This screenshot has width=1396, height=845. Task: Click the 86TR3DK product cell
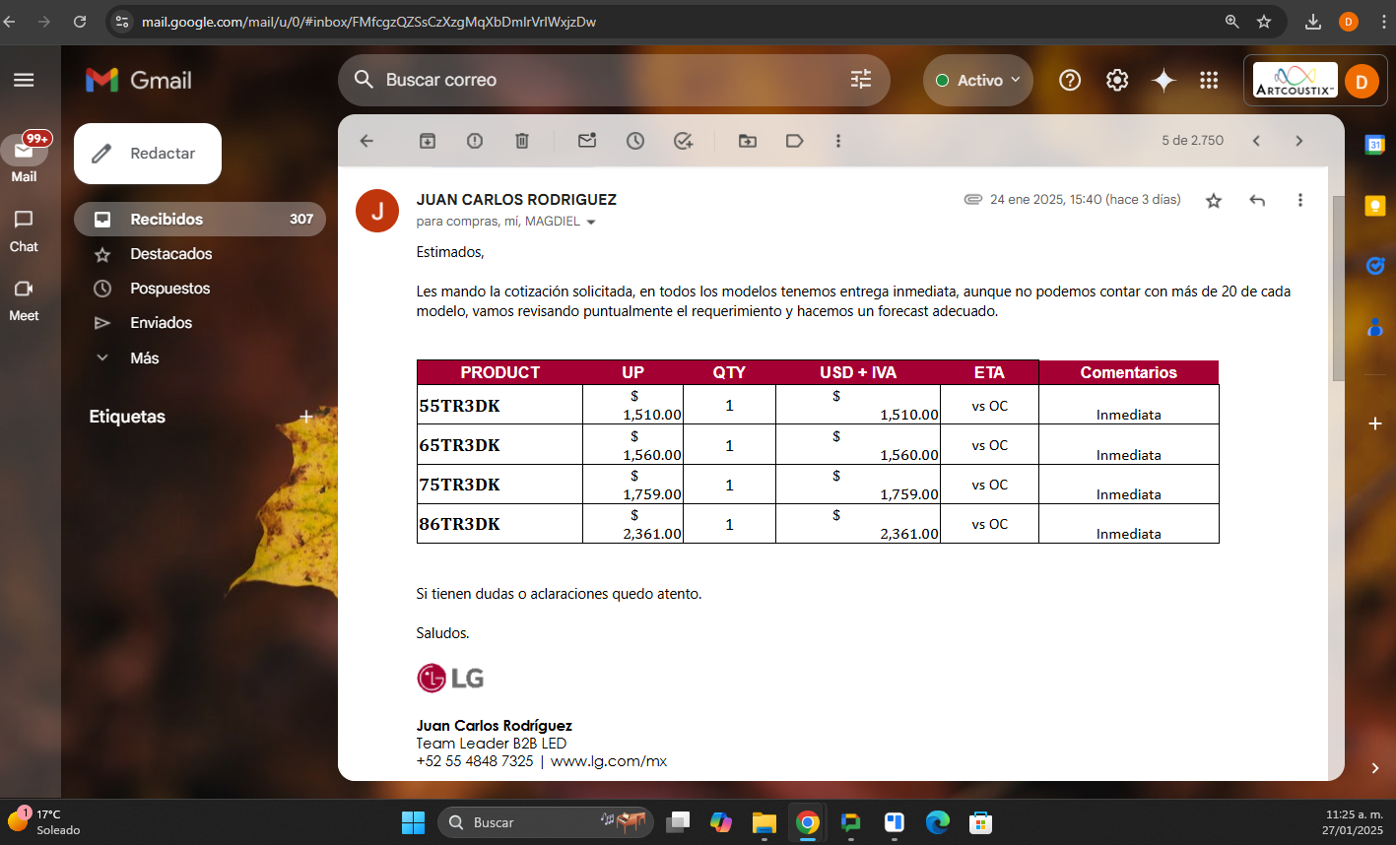coord(499,524)
